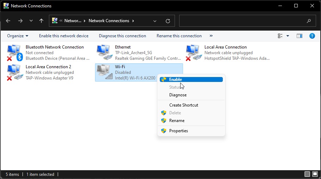This screenshot has width=321, height=179.
Task: Switch to details view in status bar
Action: pos(307,174)
